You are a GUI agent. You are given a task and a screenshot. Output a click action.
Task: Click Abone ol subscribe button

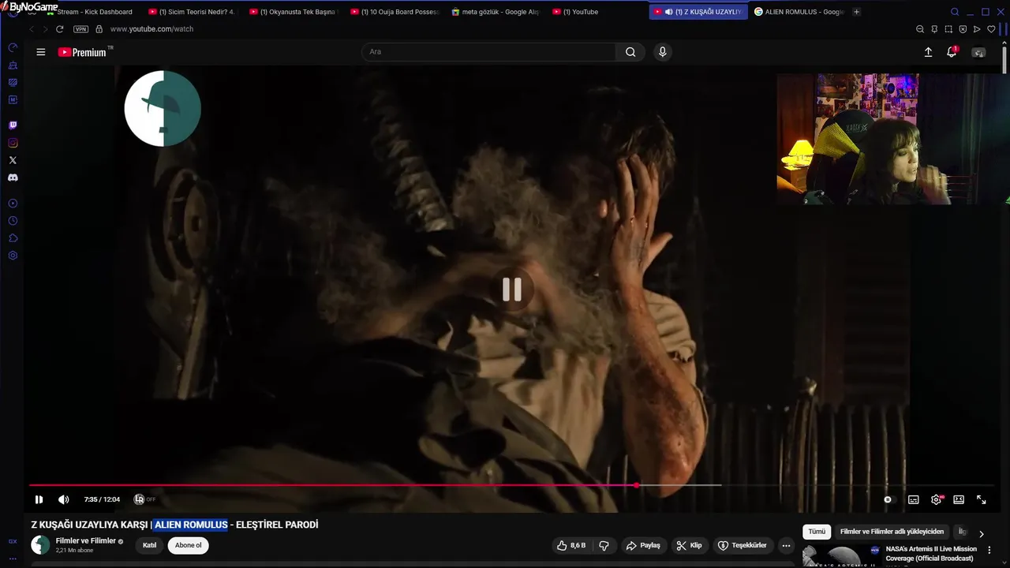[x=189, y=545]
